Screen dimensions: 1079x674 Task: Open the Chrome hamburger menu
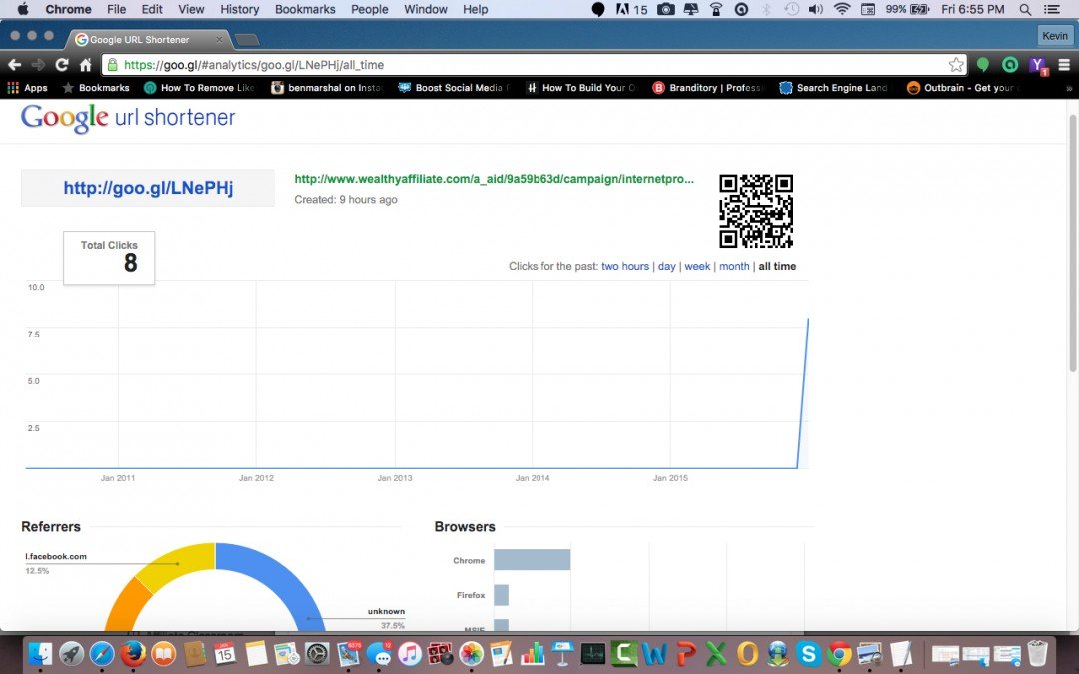[1064, 65]
